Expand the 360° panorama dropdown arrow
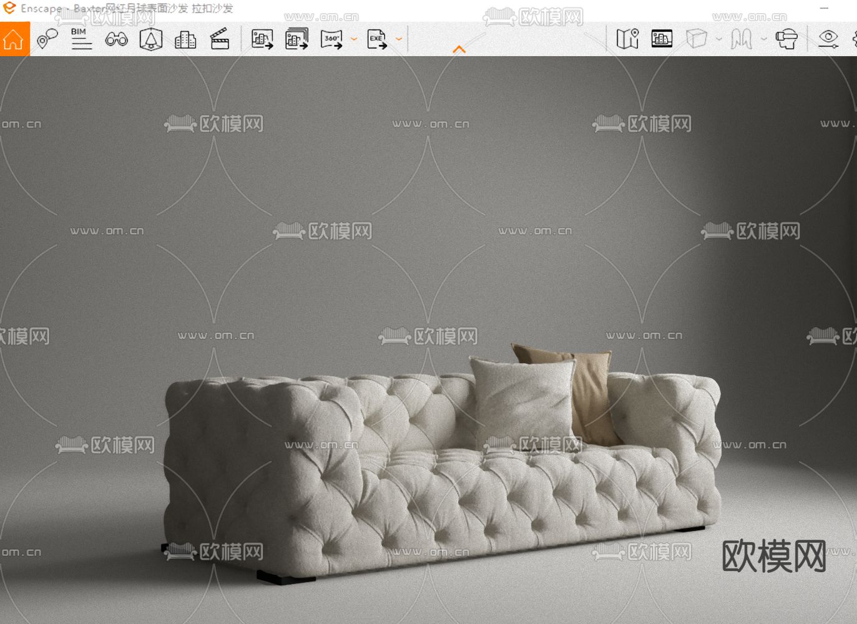Viewport: 857px width, 624px height. pos(354,39)
